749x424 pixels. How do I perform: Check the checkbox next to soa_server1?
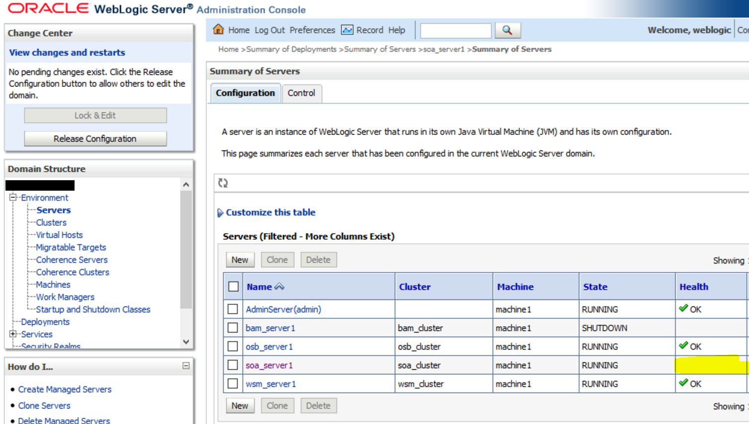232,365
